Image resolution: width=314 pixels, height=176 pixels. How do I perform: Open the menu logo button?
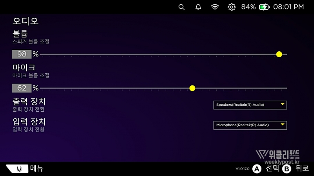[17, 169]
